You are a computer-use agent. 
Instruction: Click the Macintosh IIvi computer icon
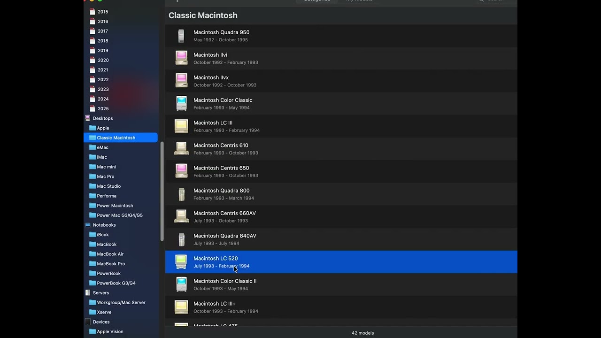[x=181, y=58]
